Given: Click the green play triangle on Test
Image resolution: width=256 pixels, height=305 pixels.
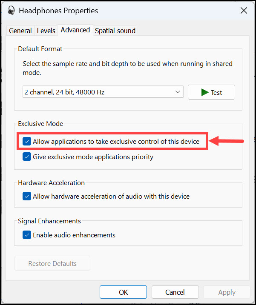Looking at the screenshot, I should pyautogui.click(x=205, y=92).
